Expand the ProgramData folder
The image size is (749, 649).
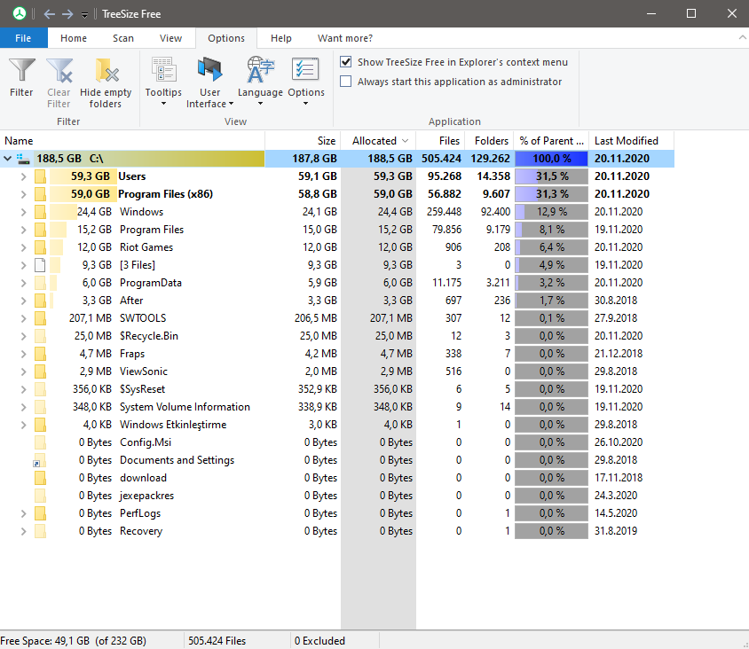(23, 283)
